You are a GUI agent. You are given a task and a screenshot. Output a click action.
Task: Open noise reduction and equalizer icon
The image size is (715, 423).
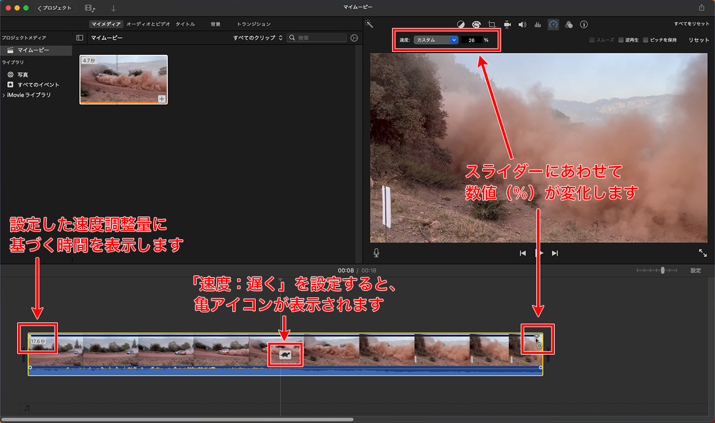click(537, 24)
